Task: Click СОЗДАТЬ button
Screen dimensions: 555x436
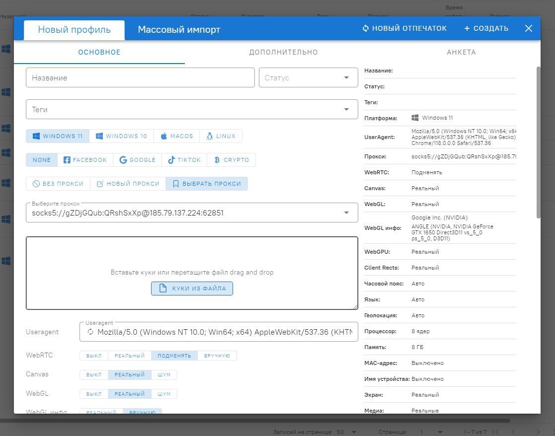Action: pos(486,28)
